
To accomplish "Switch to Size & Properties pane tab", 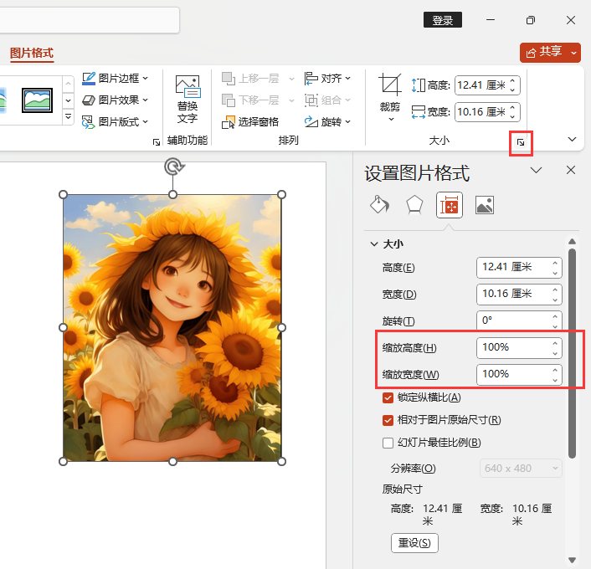I will click(x=450, y=205).
